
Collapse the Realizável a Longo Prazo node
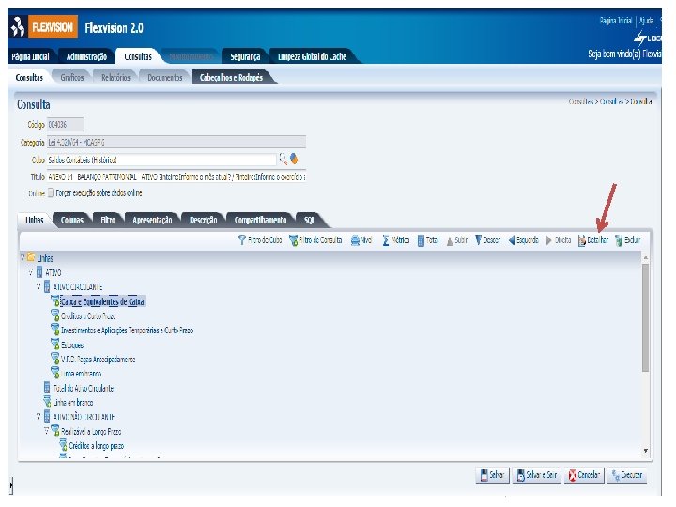[x=46, y=430]
